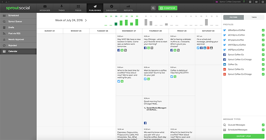Screen dimensions: 266x140
Task: Click the gray day 11 bar in mini chart
Action: [x=206, y=22]
